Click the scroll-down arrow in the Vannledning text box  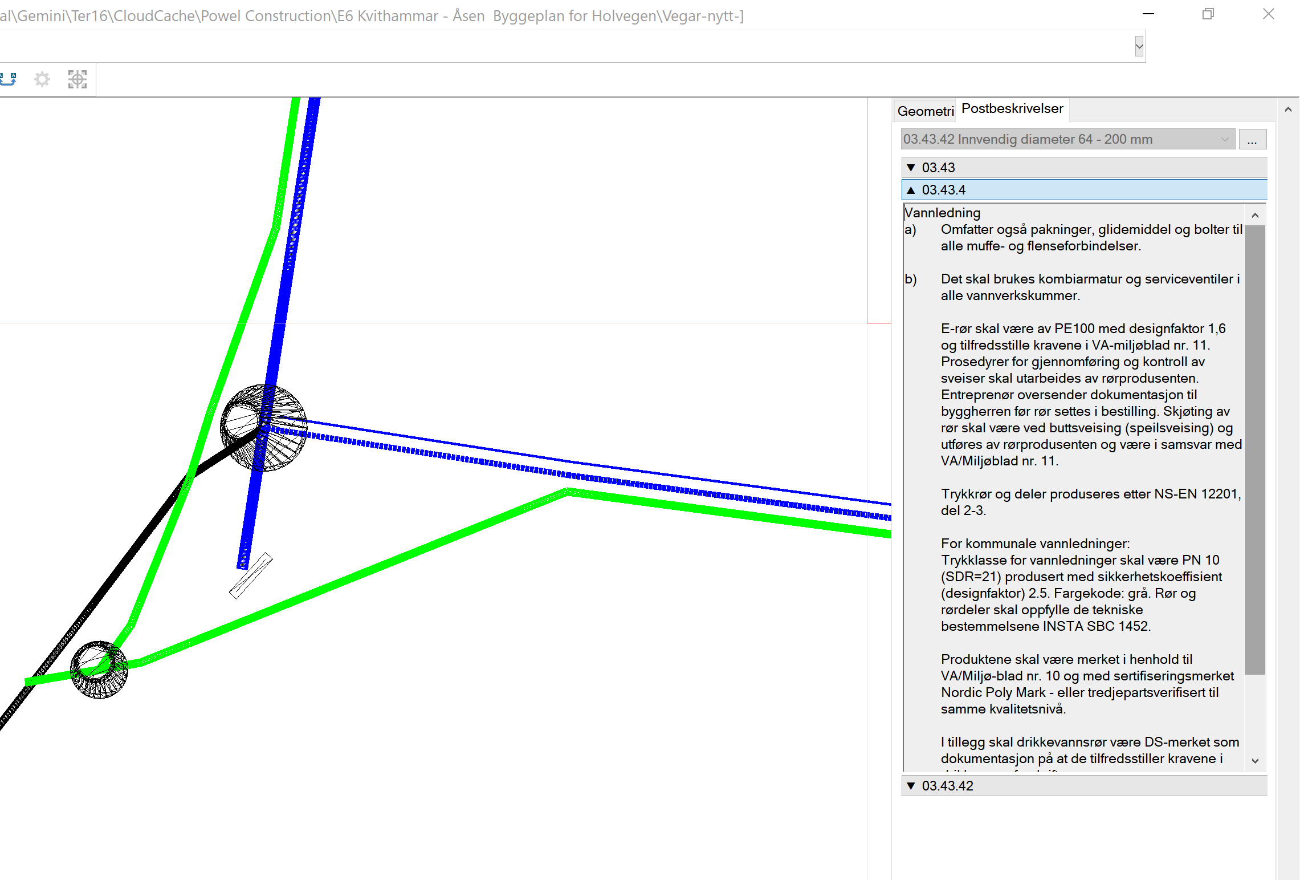[1255, 761]
